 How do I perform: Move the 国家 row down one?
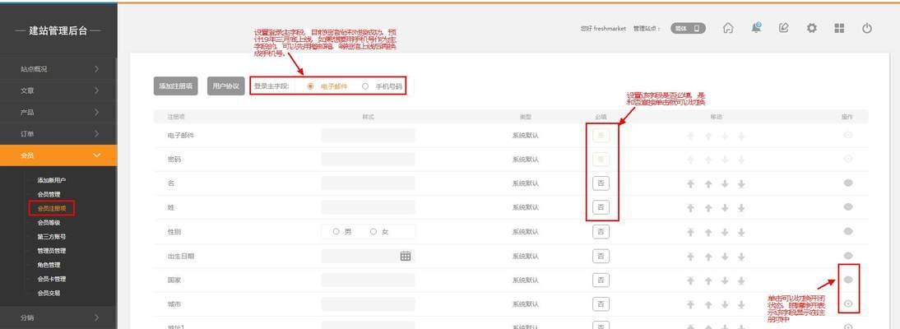tap(725, 280)
